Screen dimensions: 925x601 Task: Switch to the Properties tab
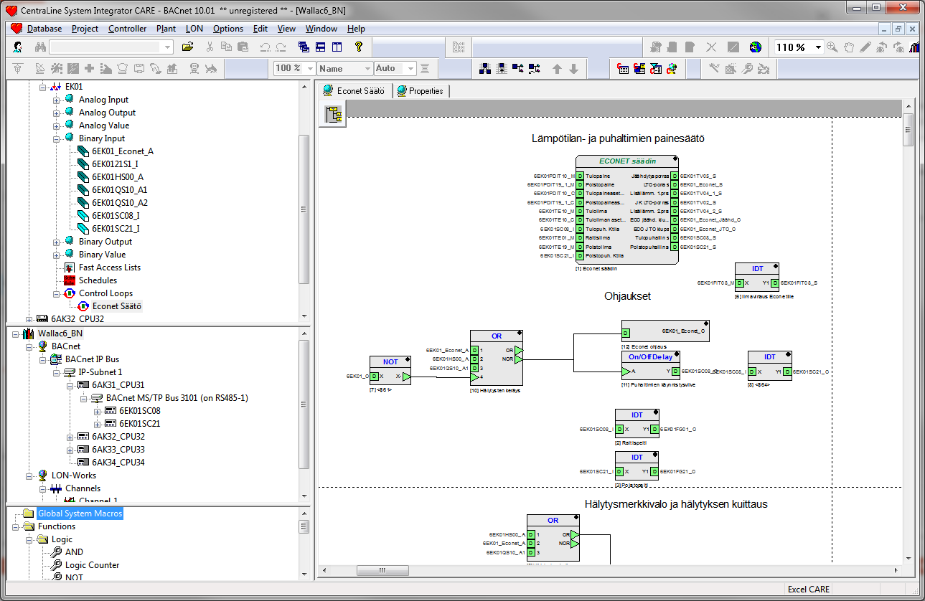(421, 91)
